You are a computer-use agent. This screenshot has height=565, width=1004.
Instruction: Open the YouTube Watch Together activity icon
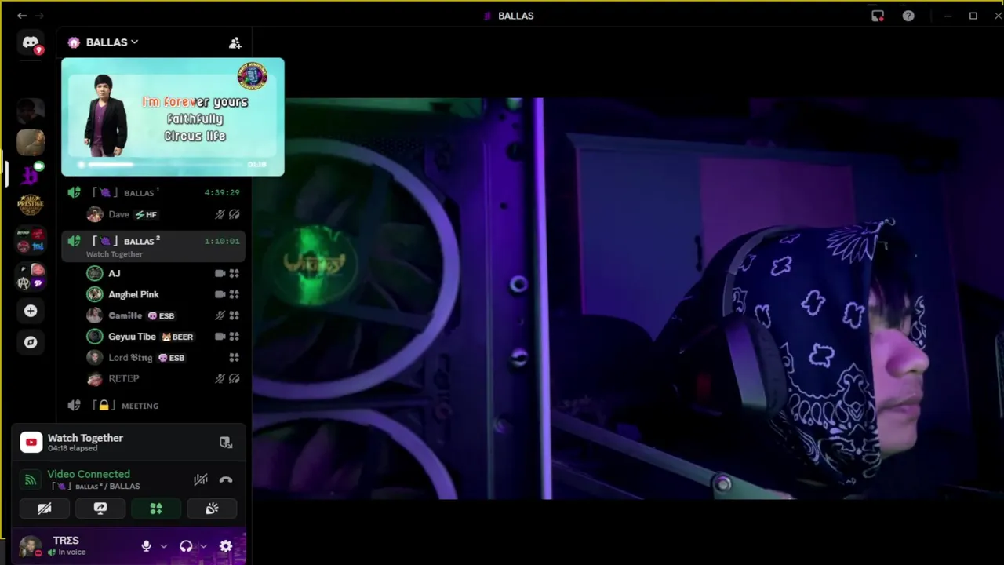tap(31, 443)
